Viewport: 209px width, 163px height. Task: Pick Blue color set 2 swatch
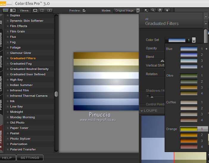tap(189, 55)
